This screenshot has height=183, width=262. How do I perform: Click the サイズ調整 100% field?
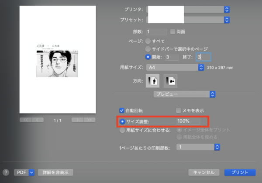tap(188, 121)
